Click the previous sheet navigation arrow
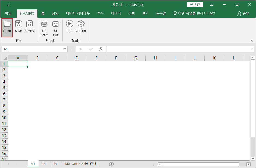Image resolution: width=256 pixels, height=168 pixels. 8,164
